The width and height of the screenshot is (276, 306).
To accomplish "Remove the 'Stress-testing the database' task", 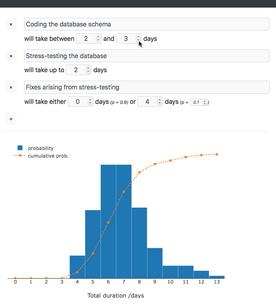I will tap(11, 56).
